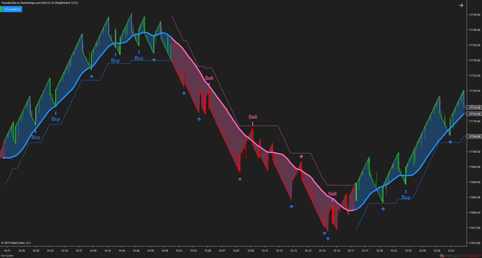This screenshot has height=258, width=482.
Task: Click the right arrow navigation icon
Action: tap(461, 5)
